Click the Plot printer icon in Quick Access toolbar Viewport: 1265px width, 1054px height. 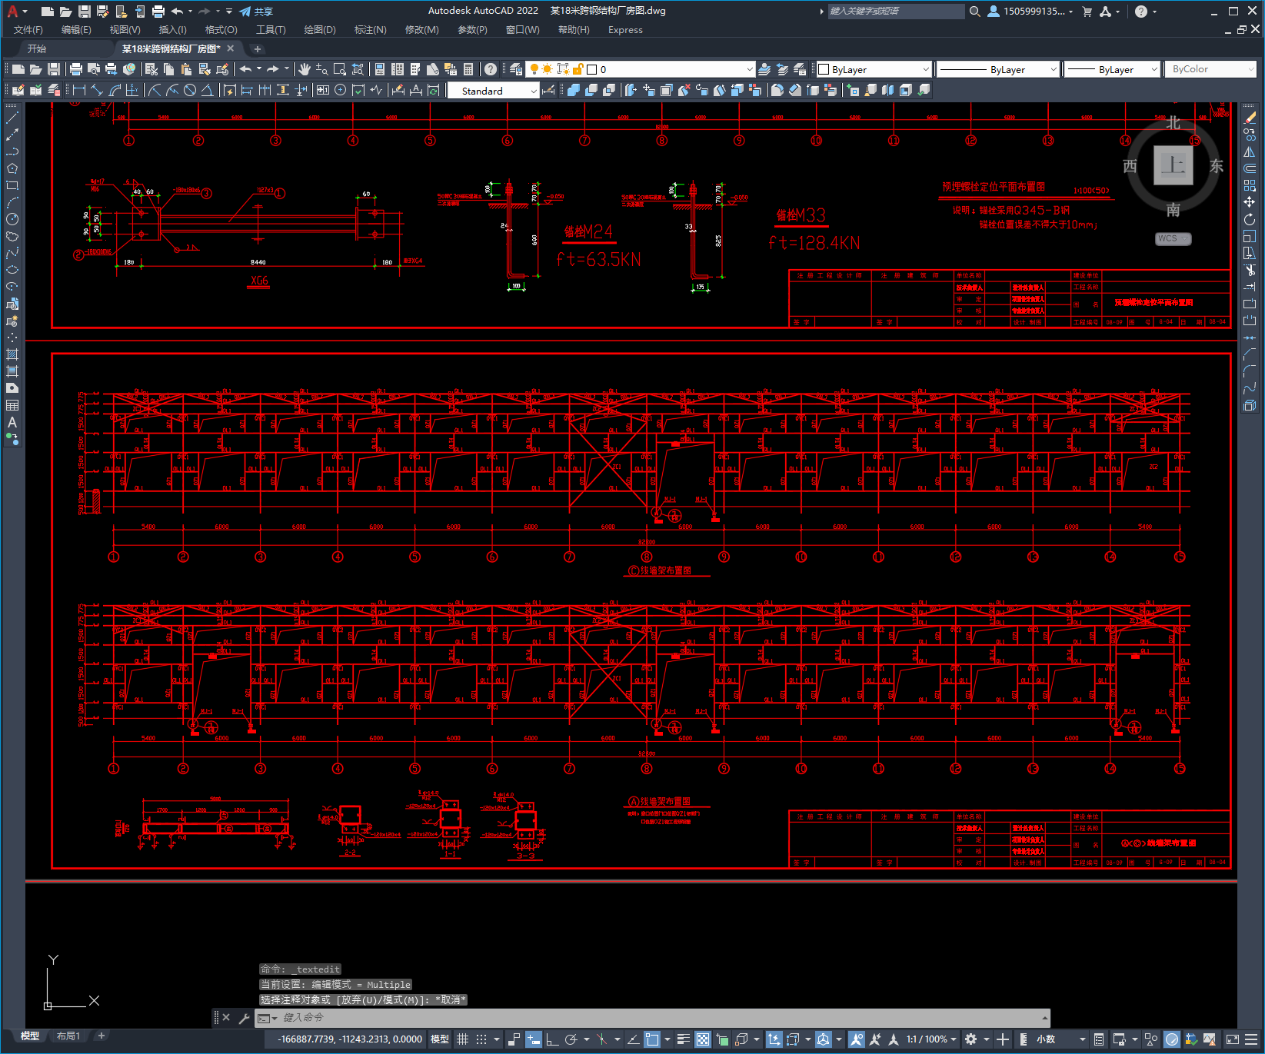click(158, 11)
